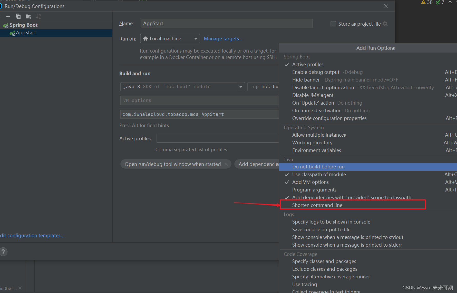Click the green check indicator showing 7
Viewport: 457px width, 293px height.
[x=440, y=2]
